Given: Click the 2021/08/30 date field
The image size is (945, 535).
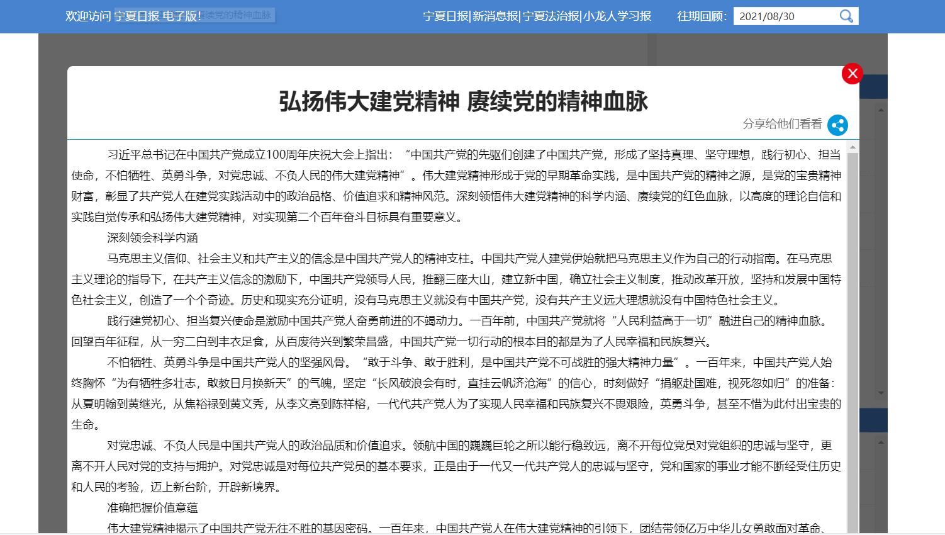Looking at the screenshot, I should click(783, 16).
